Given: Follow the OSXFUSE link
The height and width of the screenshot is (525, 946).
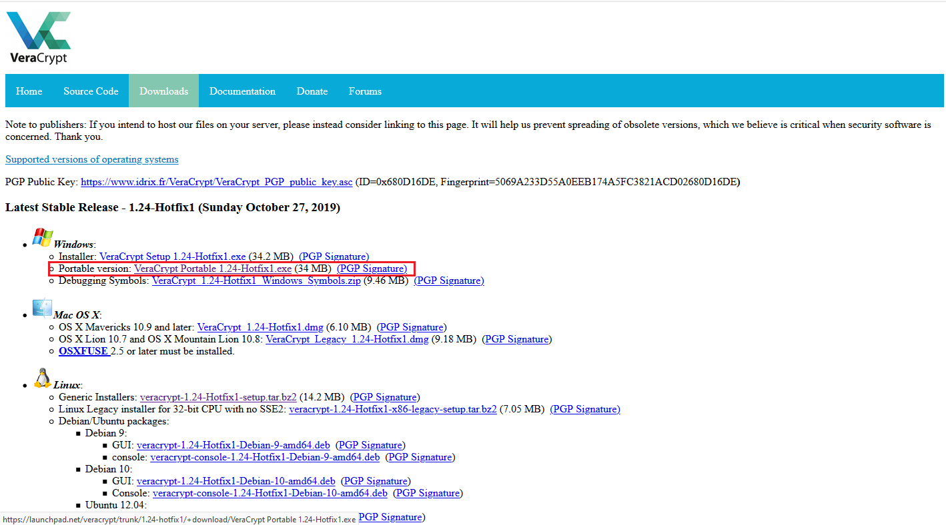Looking at the screenshot, I should pyautogui.click(x=83, y=351).
